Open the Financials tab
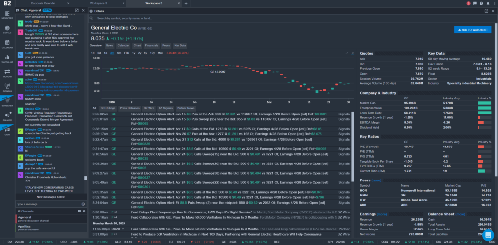 pos(152,45)
